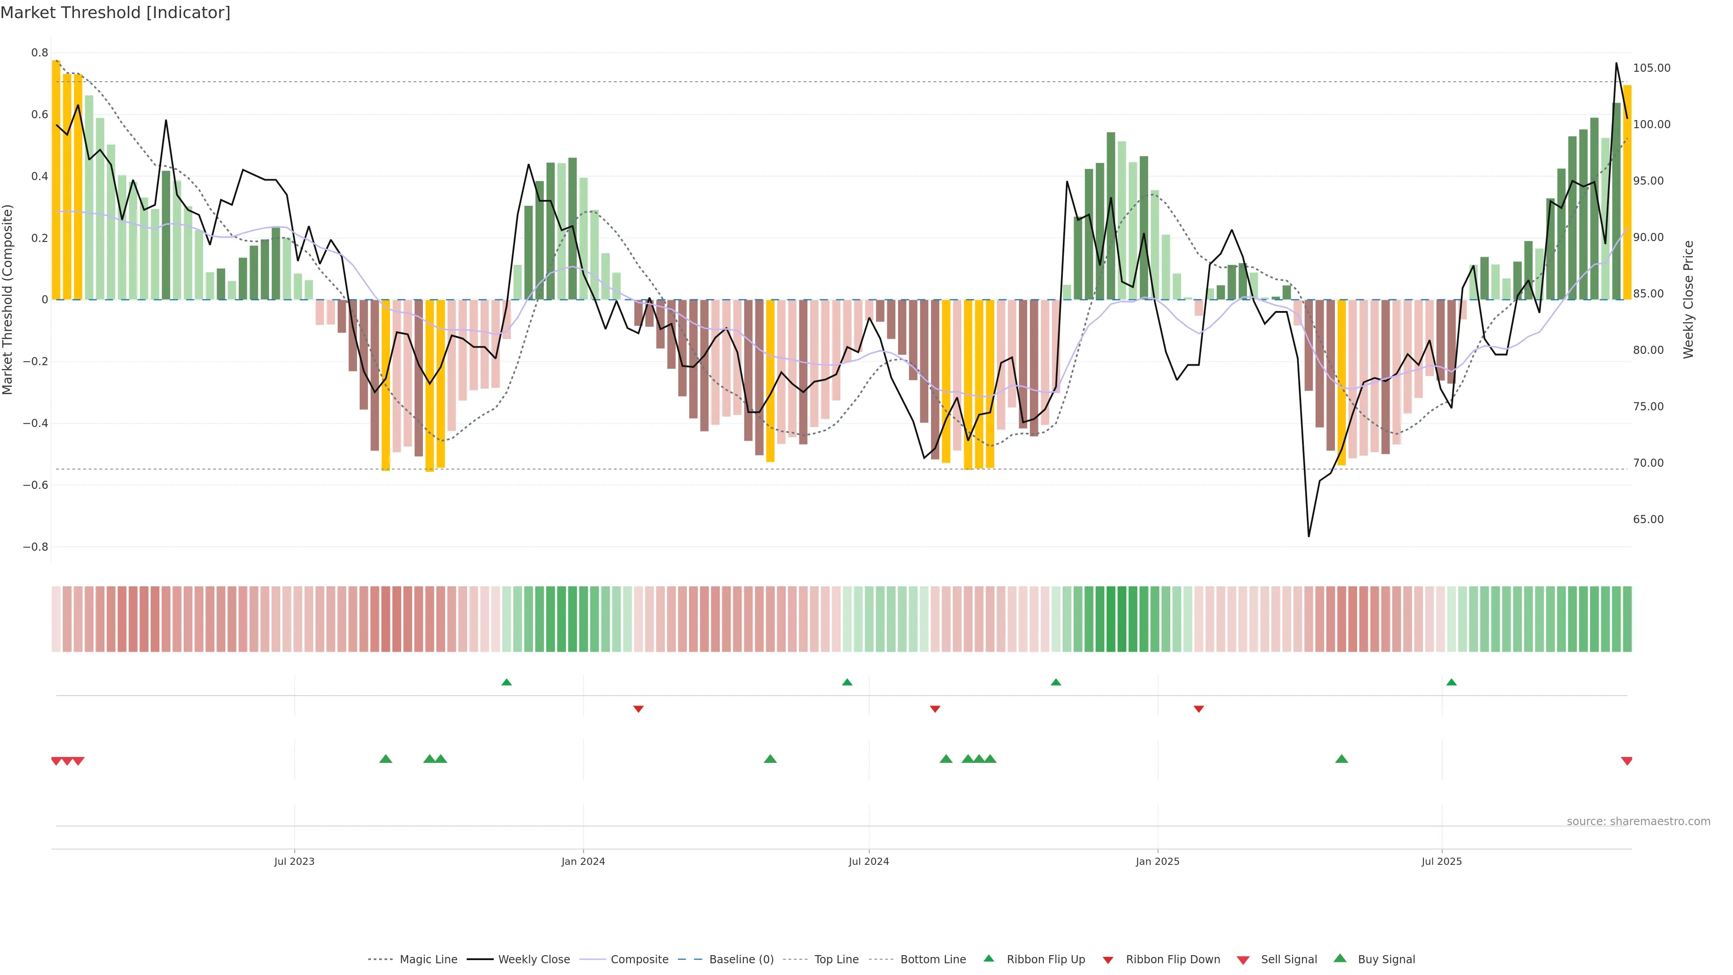Click the source: sharemaestro.com text
This screenshot has height=975, width=1733.
point(1638,821)
